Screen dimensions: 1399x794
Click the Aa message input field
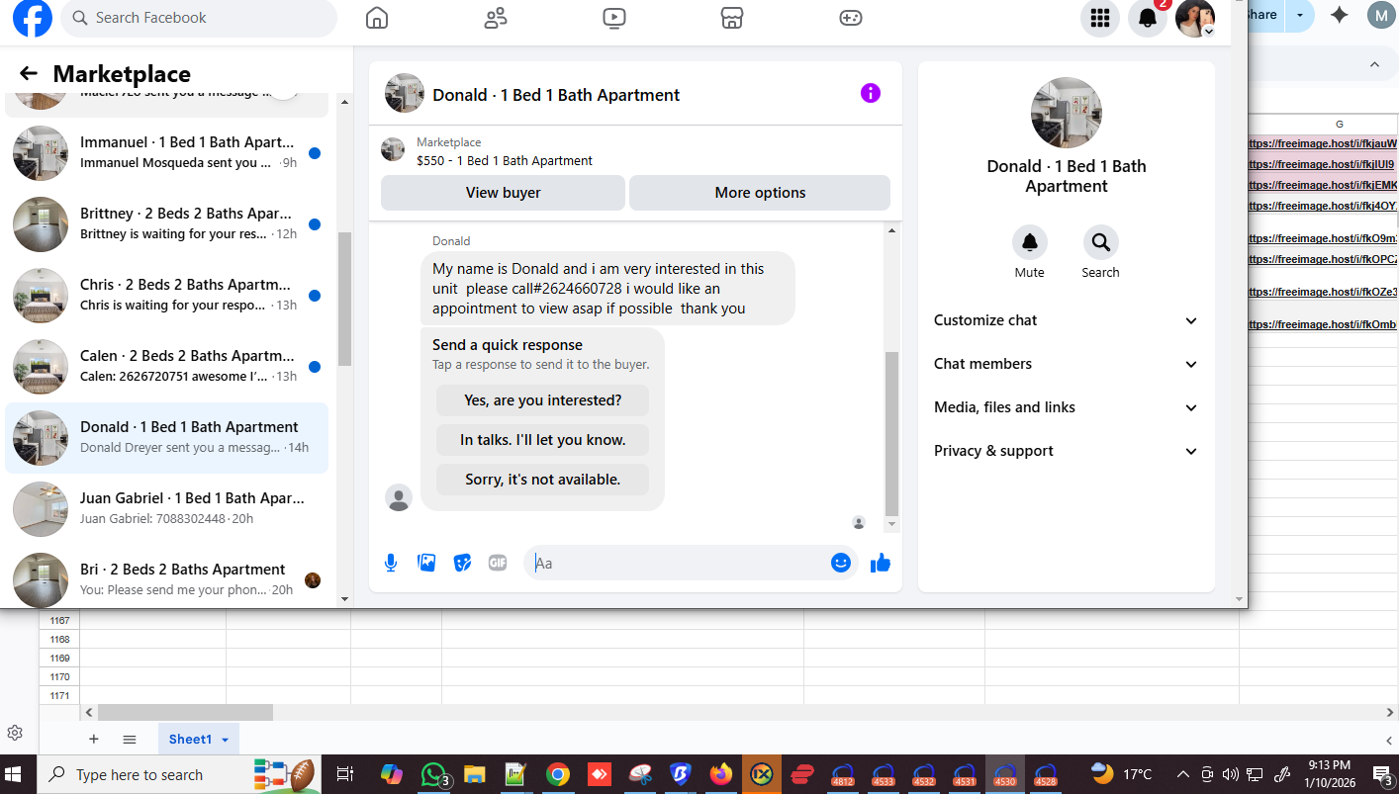678,563
